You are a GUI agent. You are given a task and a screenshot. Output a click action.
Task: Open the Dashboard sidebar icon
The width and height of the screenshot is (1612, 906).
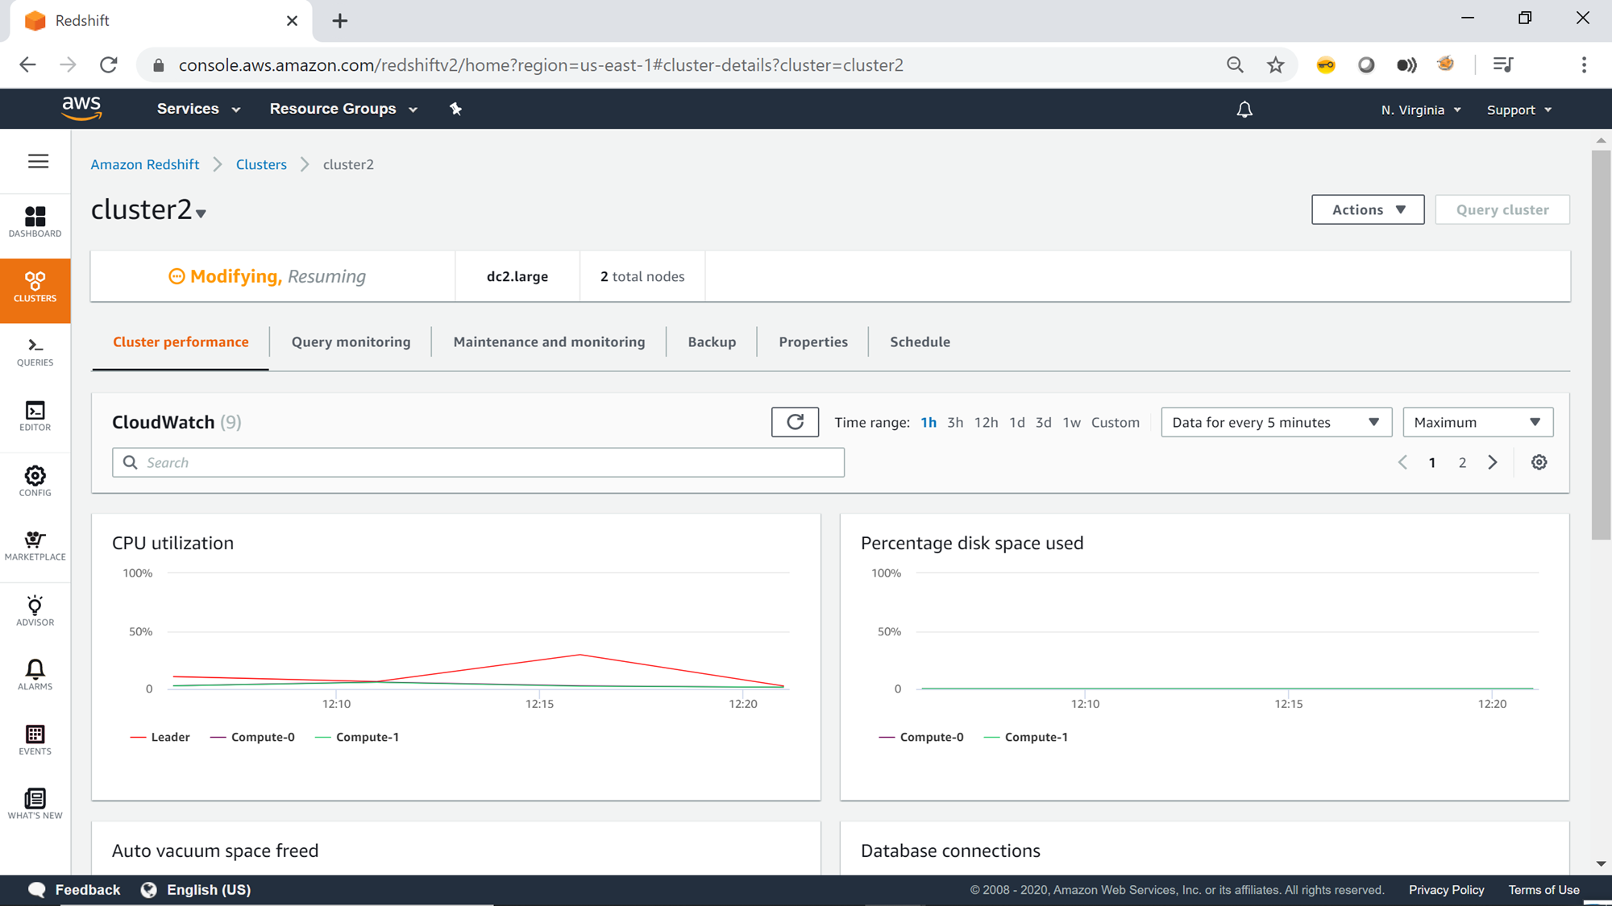point(35,221)
